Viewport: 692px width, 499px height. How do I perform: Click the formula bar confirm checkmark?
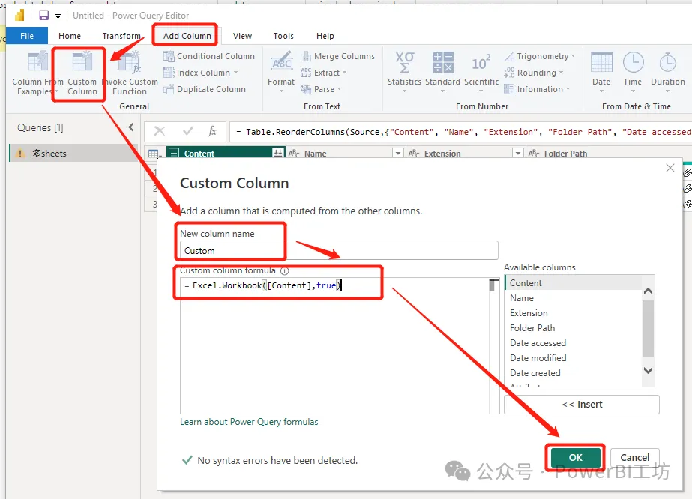coord(188,131)
